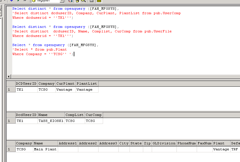Select the TK1 cell under DCDUserID
Screen dimensions: 240x162
[x=27, y=90]
